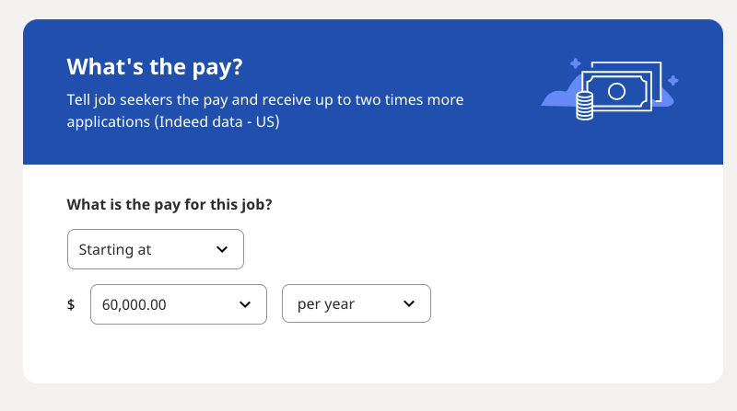Click the circle at the banknote's center

point(617,90)
